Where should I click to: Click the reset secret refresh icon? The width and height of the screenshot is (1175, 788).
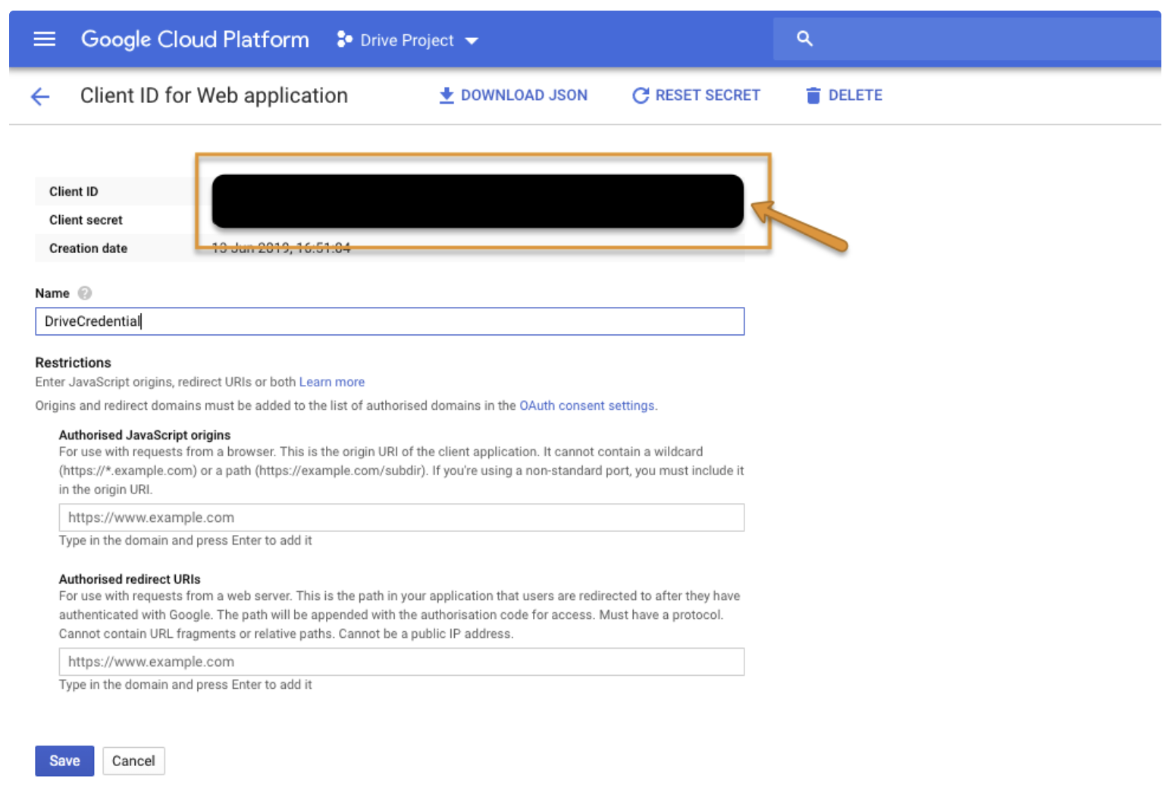[x=641, y=95]
